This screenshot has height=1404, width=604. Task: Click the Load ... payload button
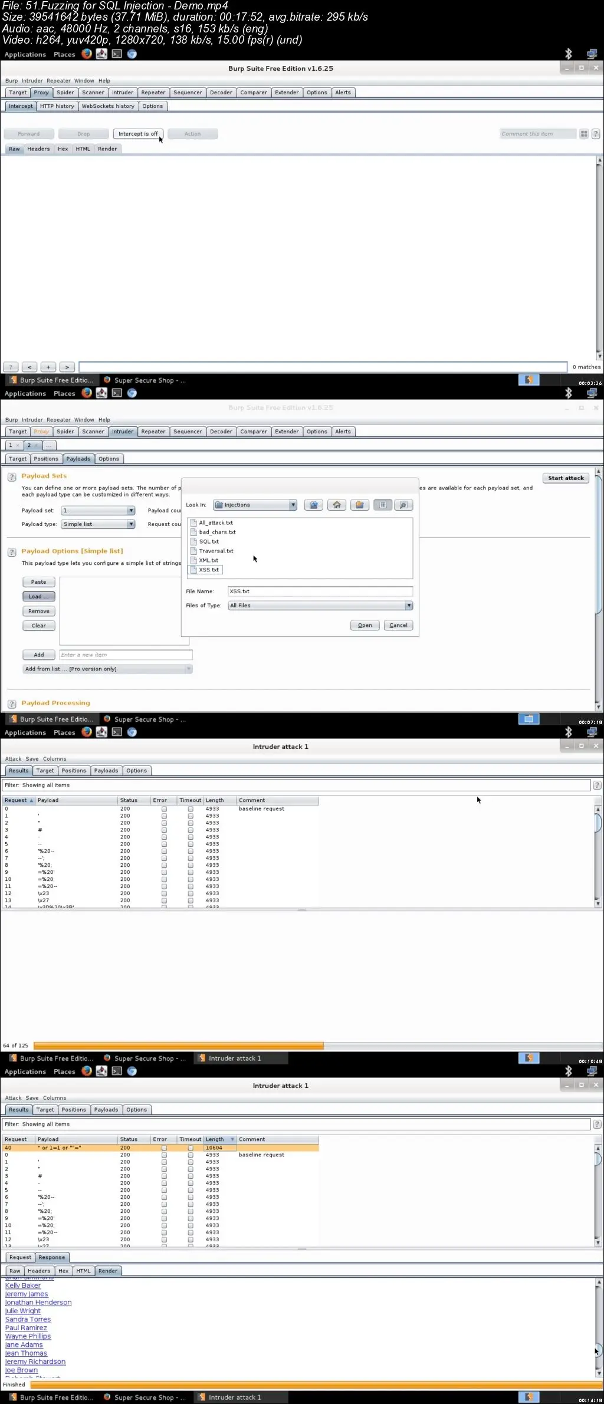39,597
